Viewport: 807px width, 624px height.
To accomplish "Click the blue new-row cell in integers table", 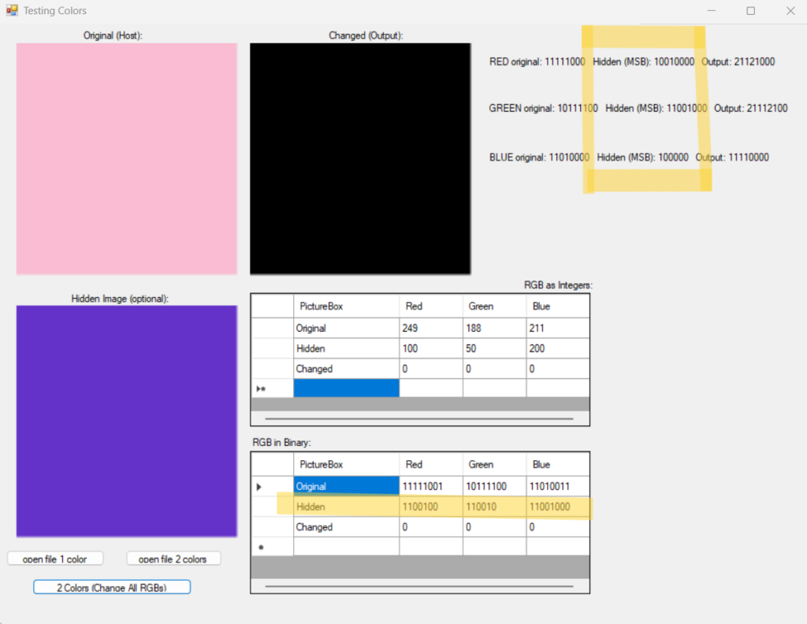I will click(346, 388).
